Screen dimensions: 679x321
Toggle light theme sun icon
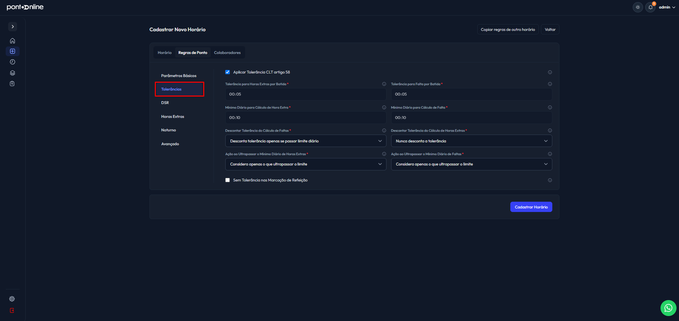(638, 7)
